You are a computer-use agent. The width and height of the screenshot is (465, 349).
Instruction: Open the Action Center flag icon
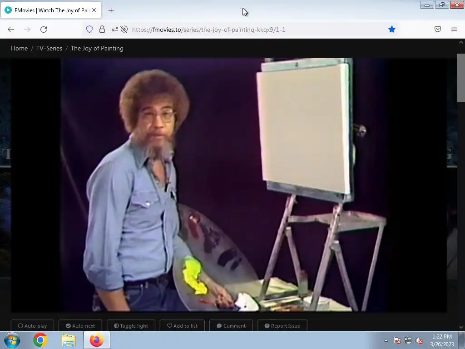tap(397, 340)
